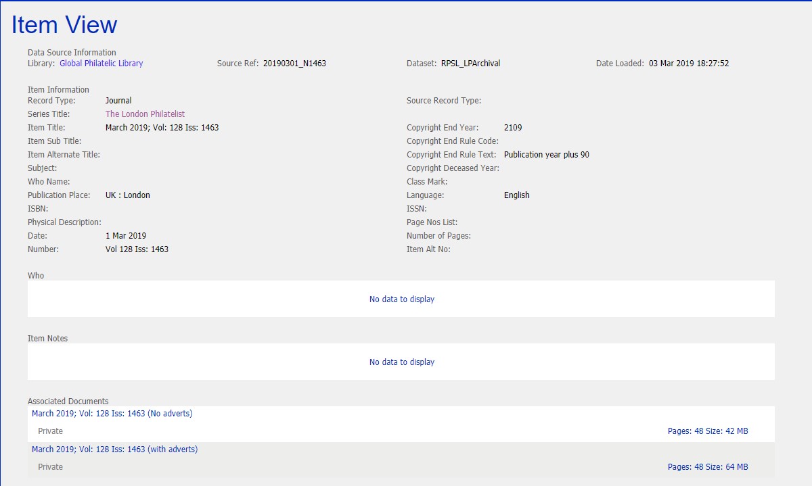The height and width of the screenshot is (486, 812).
Task: Select the Page Nos List label
Action: click(432, 222)
